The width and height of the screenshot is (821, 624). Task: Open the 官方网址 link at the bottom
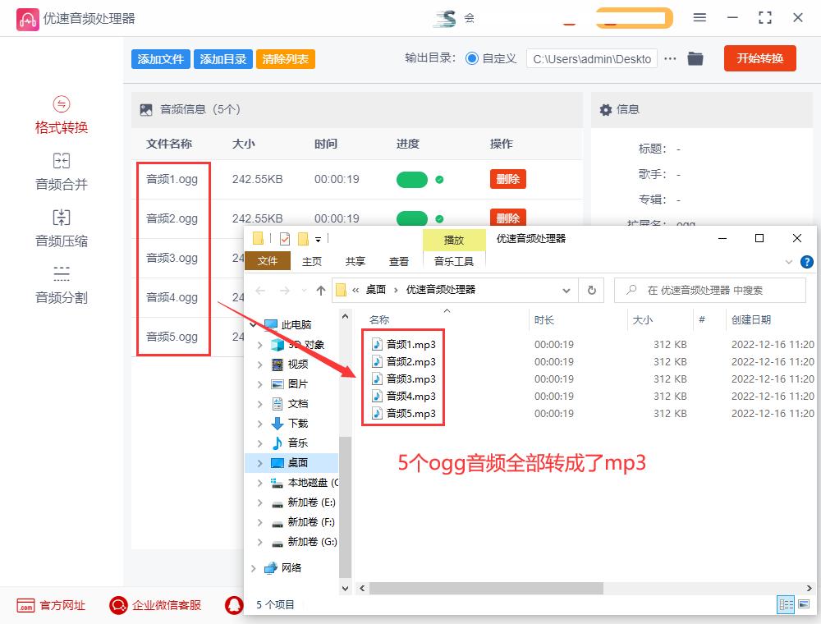point(49,605)
